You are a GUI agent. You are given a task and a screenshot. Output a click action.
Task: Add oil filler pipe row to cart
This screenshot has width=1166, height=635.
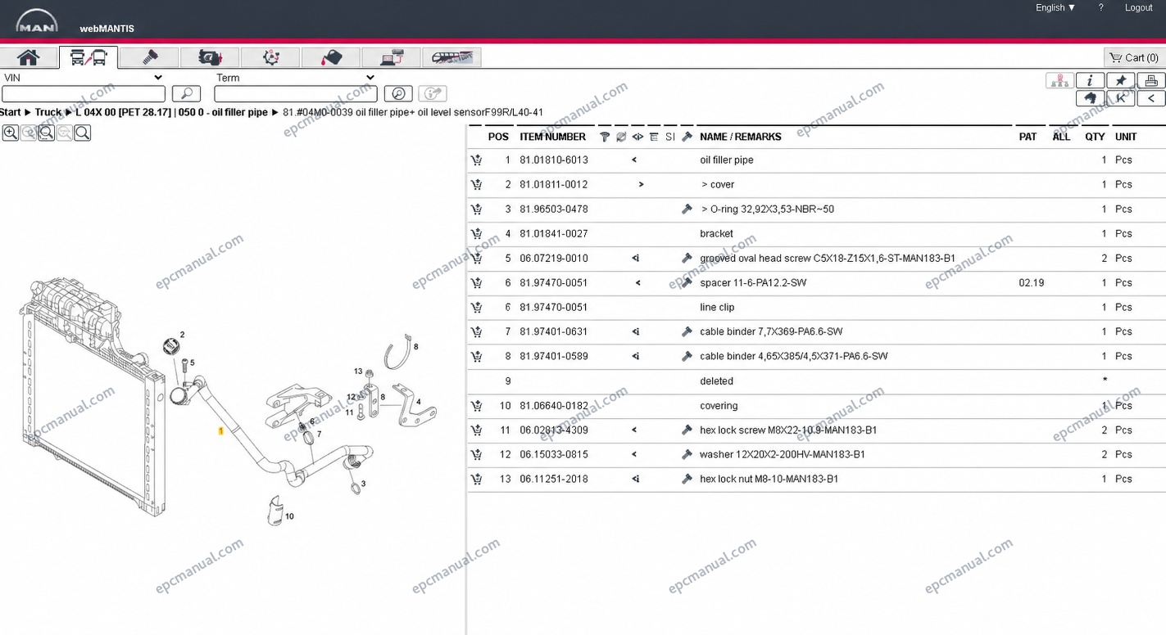(476, 160)
